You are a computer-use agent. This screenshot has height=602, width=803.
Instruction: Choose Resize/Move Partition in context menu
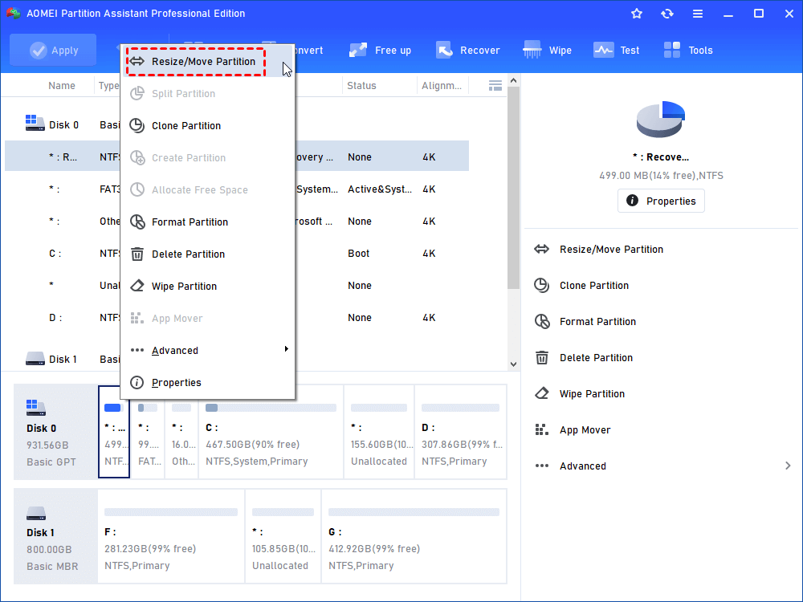[207, 62]
